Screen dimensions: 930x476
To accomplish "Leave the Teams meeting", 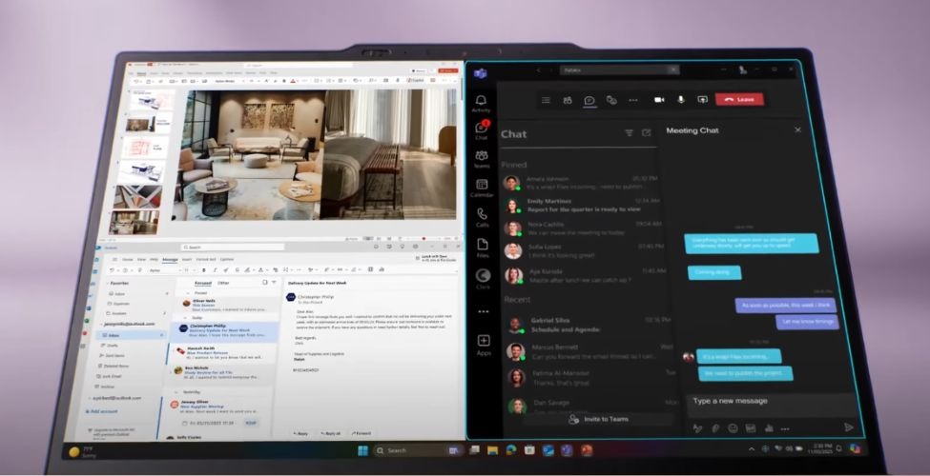I will click(739, 99).
